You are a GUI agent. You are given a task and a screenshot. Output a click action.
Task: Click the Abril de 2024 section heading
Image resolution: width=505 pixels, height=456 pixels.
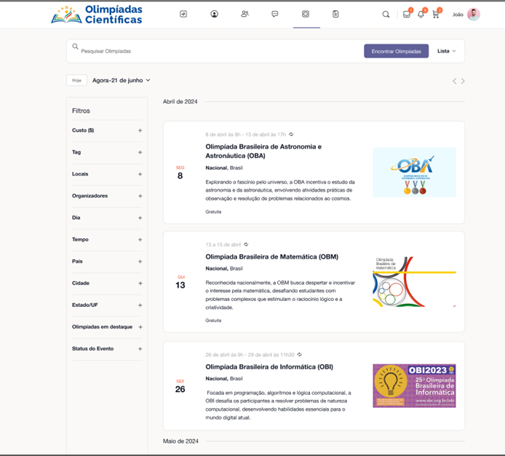(x=180, y=101)
